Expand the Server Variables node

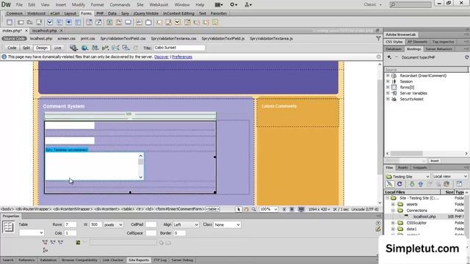(x=388, y=93)
